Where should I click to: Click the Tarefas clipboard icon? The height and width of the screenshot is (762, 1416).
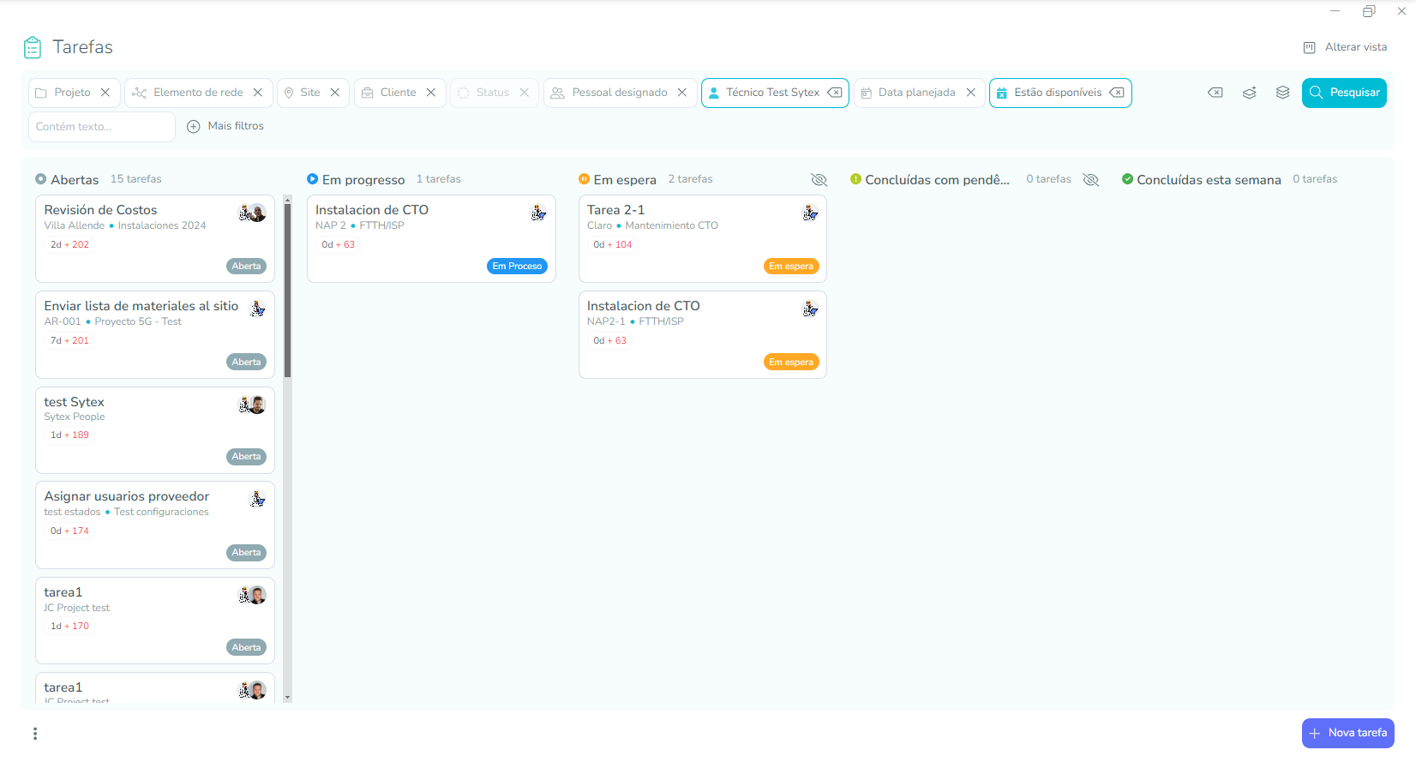tap(33, 47)
